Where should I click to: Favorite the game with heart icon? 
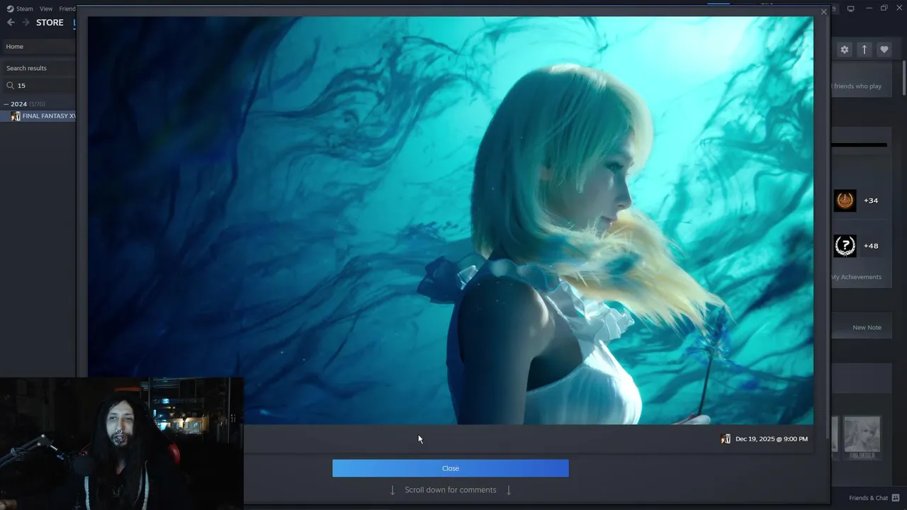tap(884, 50)
